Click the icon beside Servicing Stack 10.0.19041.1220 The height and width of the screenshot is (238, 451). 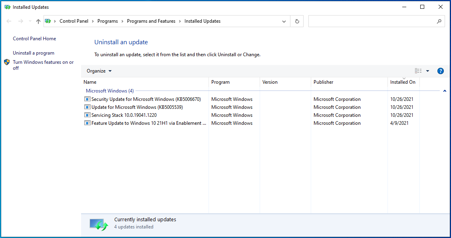(x=87, y=115)
